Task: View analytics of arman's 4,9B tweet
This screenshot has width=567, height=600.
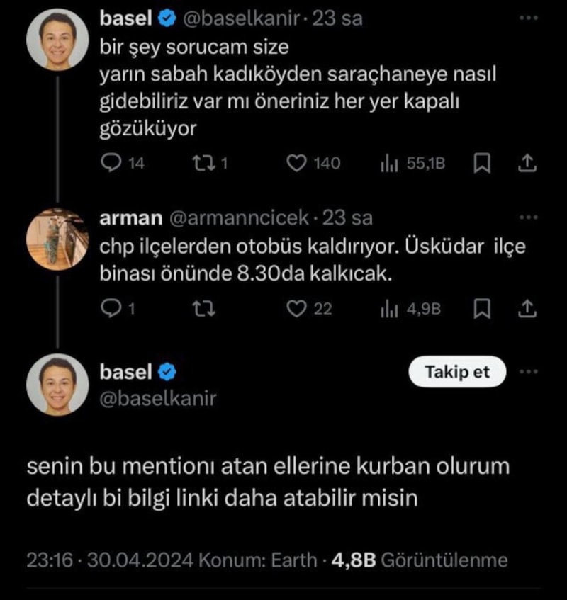Action: (x=389, y=308)
